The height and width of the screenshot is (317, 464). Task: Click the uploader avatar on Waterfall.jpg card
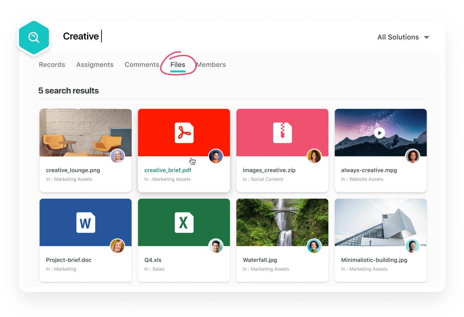pos(314,246)
